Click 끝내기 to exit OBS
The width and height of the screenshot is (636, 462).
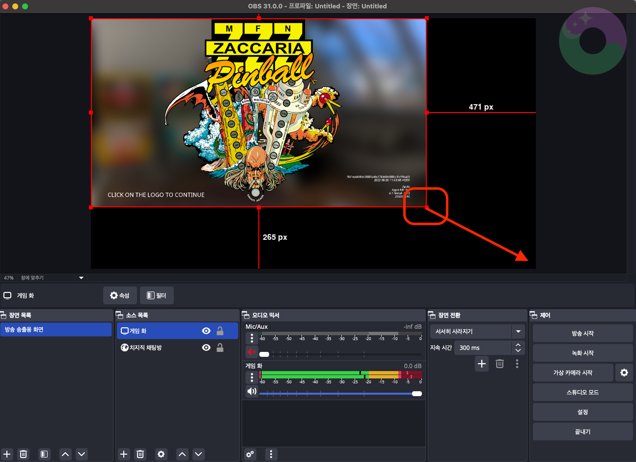click(x=582, y=432)
